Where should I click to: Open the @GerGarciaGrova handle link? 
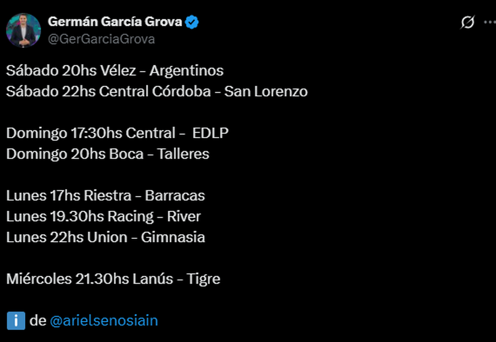pyautogui.click(x=102, y=39)
